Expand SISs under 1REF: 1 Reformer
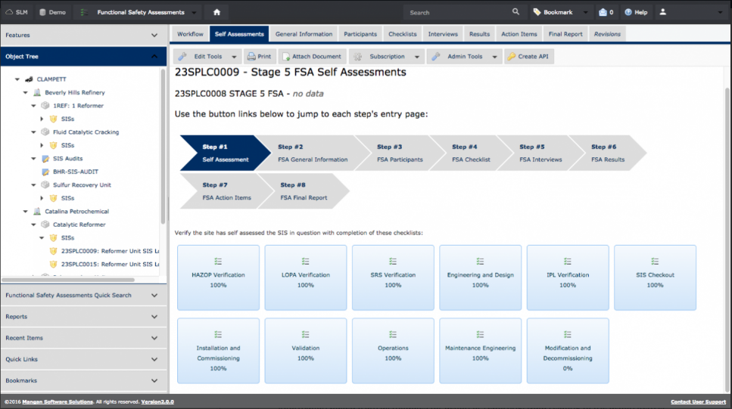The image size is (732, 409). point(42,119)
